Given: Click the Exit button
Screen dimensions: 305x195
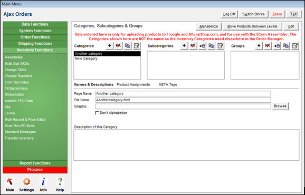Looking at the screenshot, I should coord(293,14).
